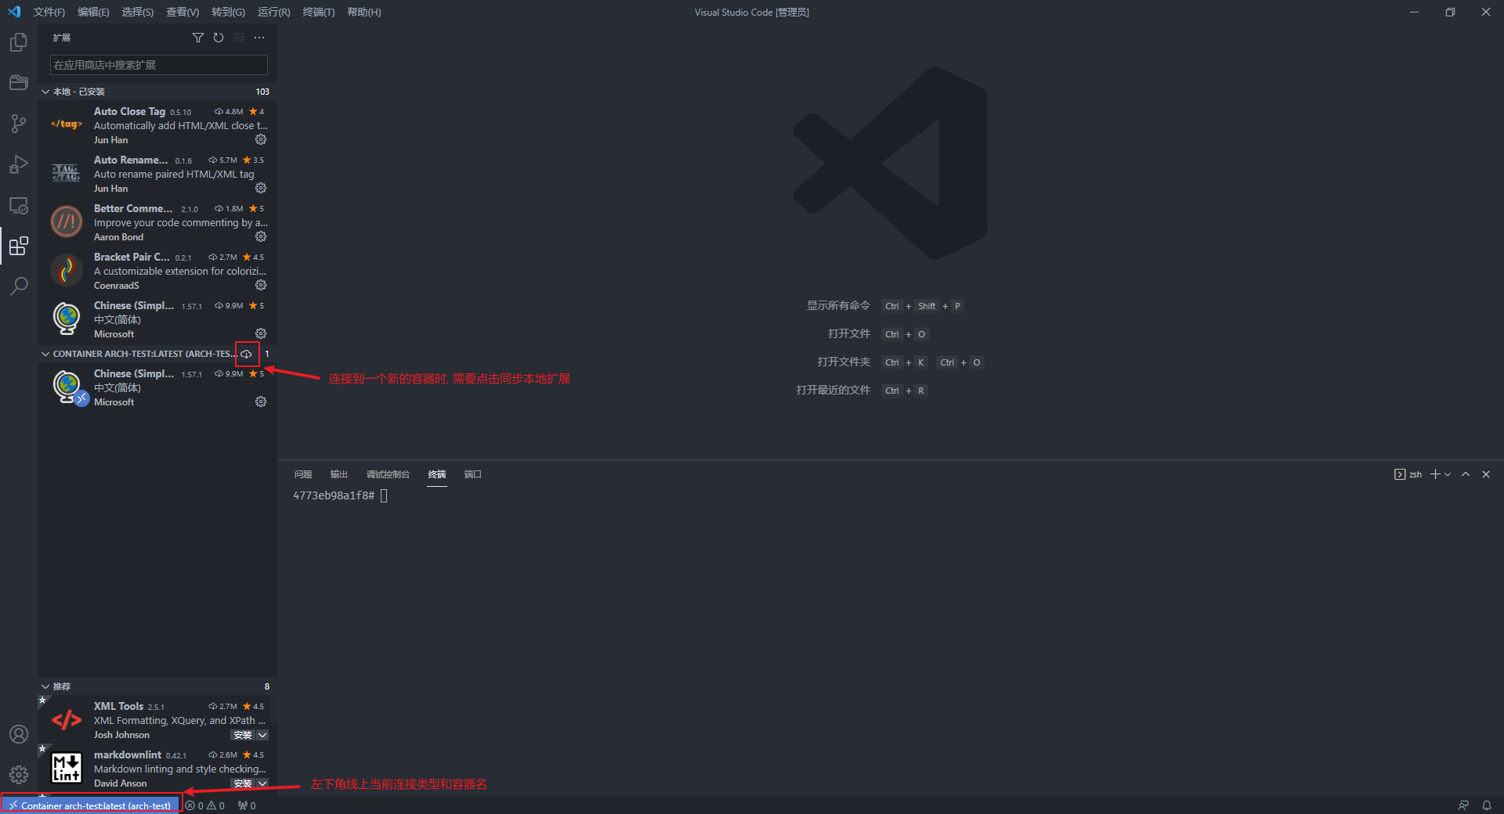Open the Go (转到) menu
1504x814 pixels.
(x=228, y=12)
